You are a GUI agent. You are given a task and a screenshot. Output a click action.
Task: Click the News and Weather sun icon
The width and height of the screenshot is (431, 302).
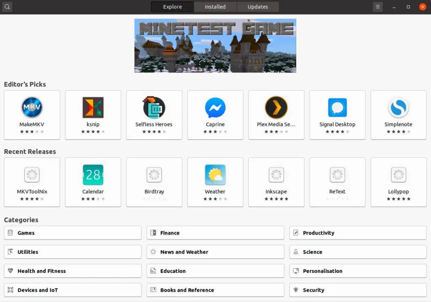153,252
